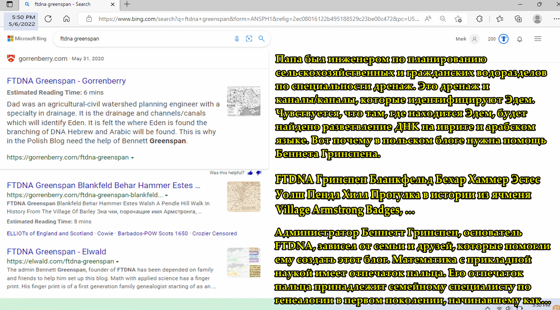Screen dimensions: 560x310
Task: Open the Mark account menu
Action: (467, 39)
